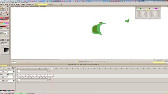Switch to the XSheet tab
Screen dimensions: 168x94
coord(9,66)
